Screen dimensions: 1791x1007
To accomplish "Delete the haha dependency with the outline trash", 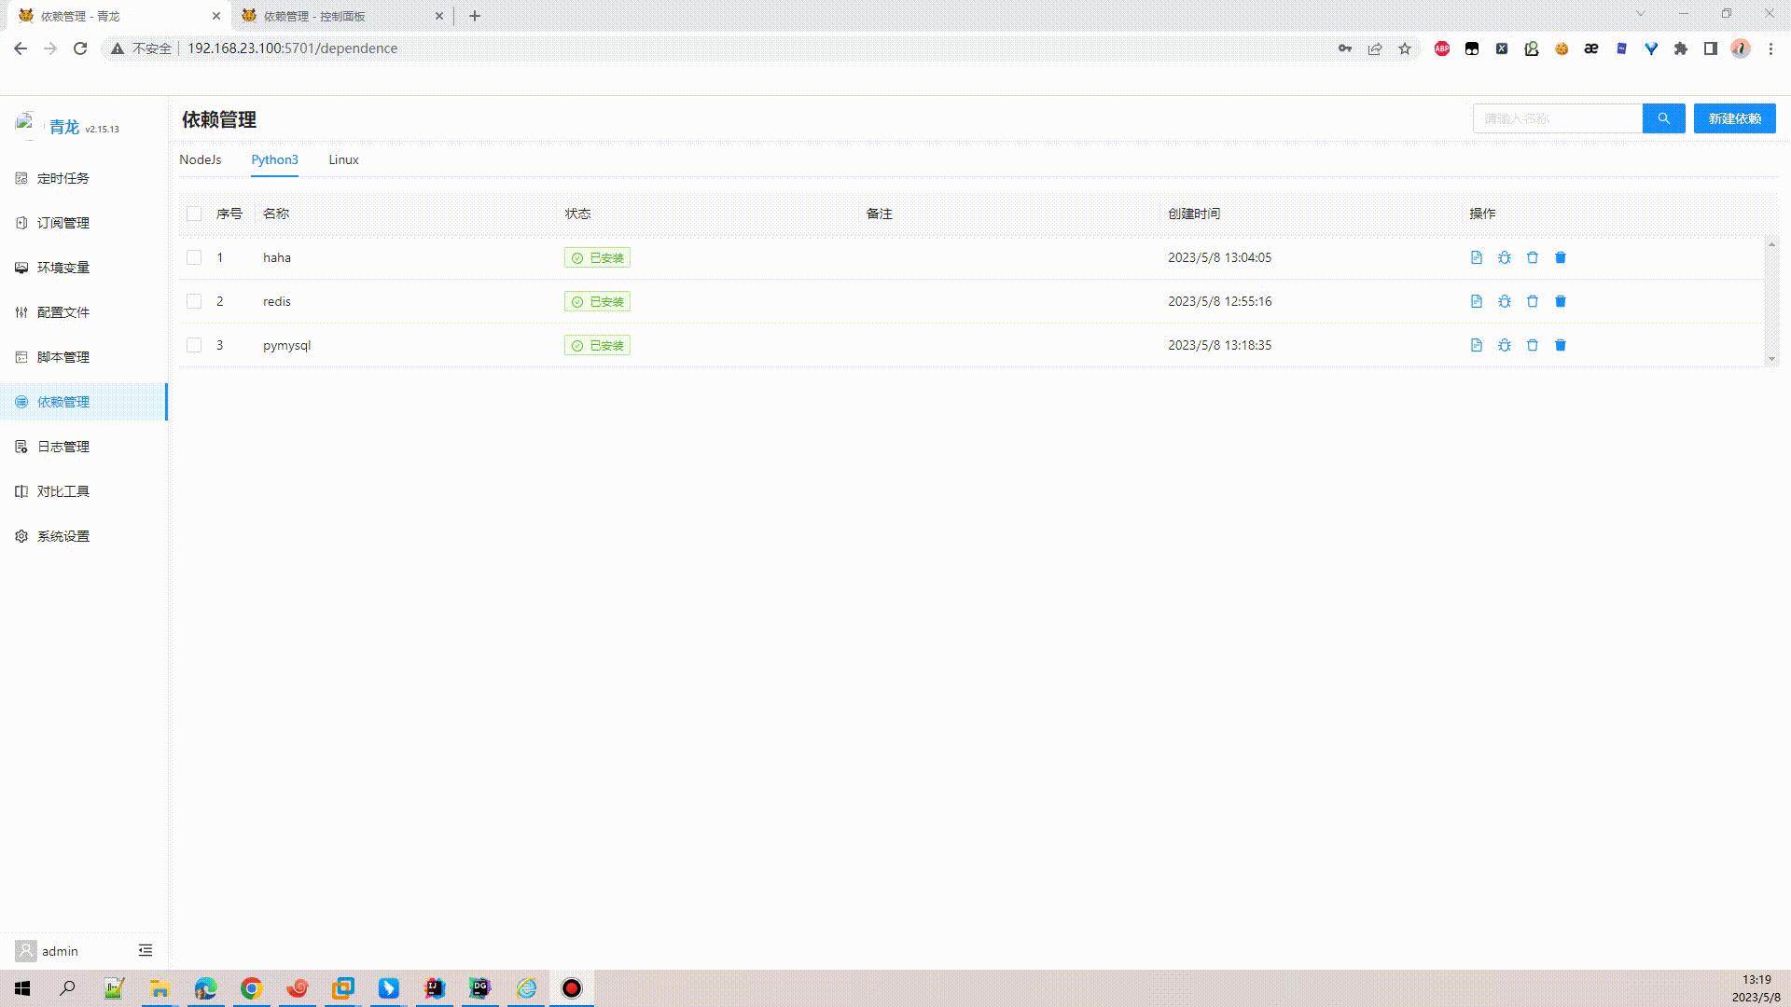I will pos(1532,257).
